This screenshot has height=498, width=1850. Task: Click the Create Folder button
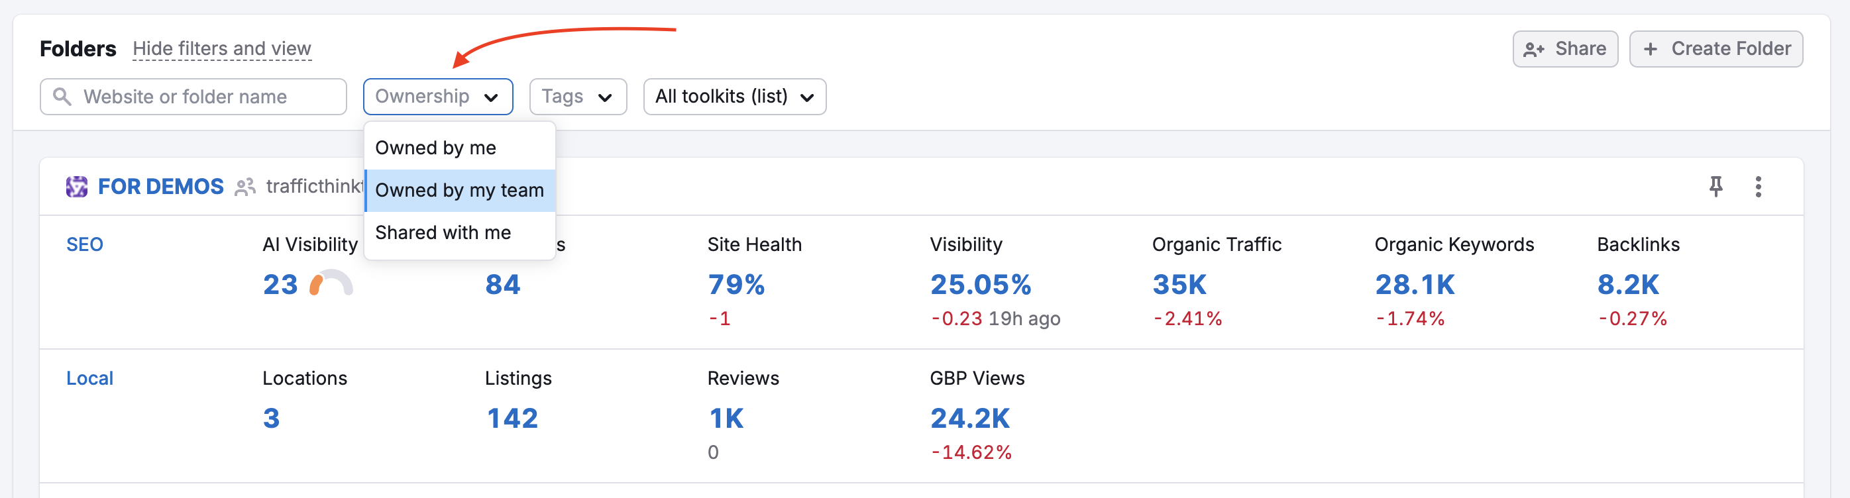1715,49
